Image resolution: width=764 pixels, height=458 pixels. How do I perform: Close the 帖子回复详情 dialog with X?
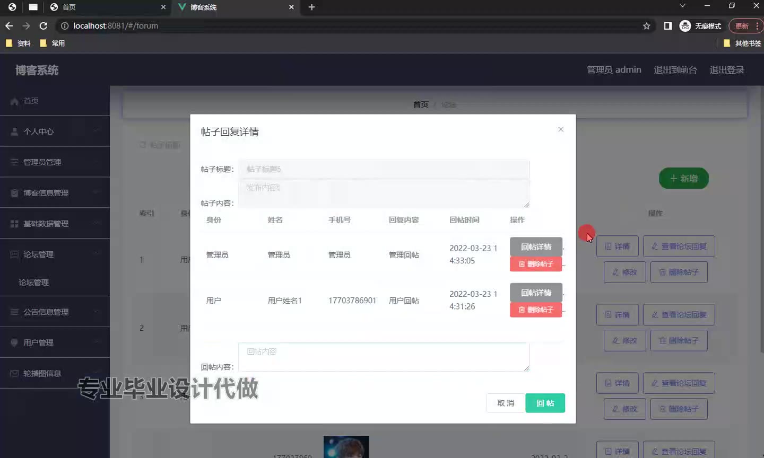[x=561, y=129]
